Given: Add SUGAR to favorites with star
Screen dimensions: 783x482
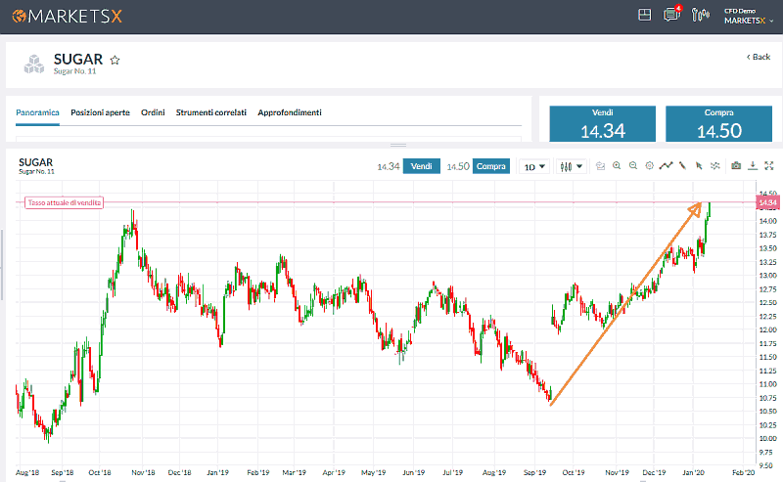Looking at the screenshot, I should 115,60.
